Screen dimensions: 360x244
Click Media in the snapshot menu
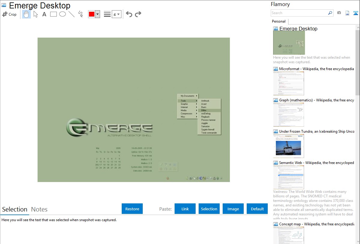(188, 110)
